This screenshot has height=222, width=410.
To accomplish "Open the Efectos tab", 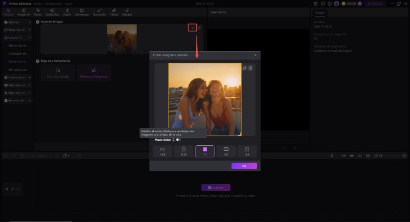I will tap(127, 12).
